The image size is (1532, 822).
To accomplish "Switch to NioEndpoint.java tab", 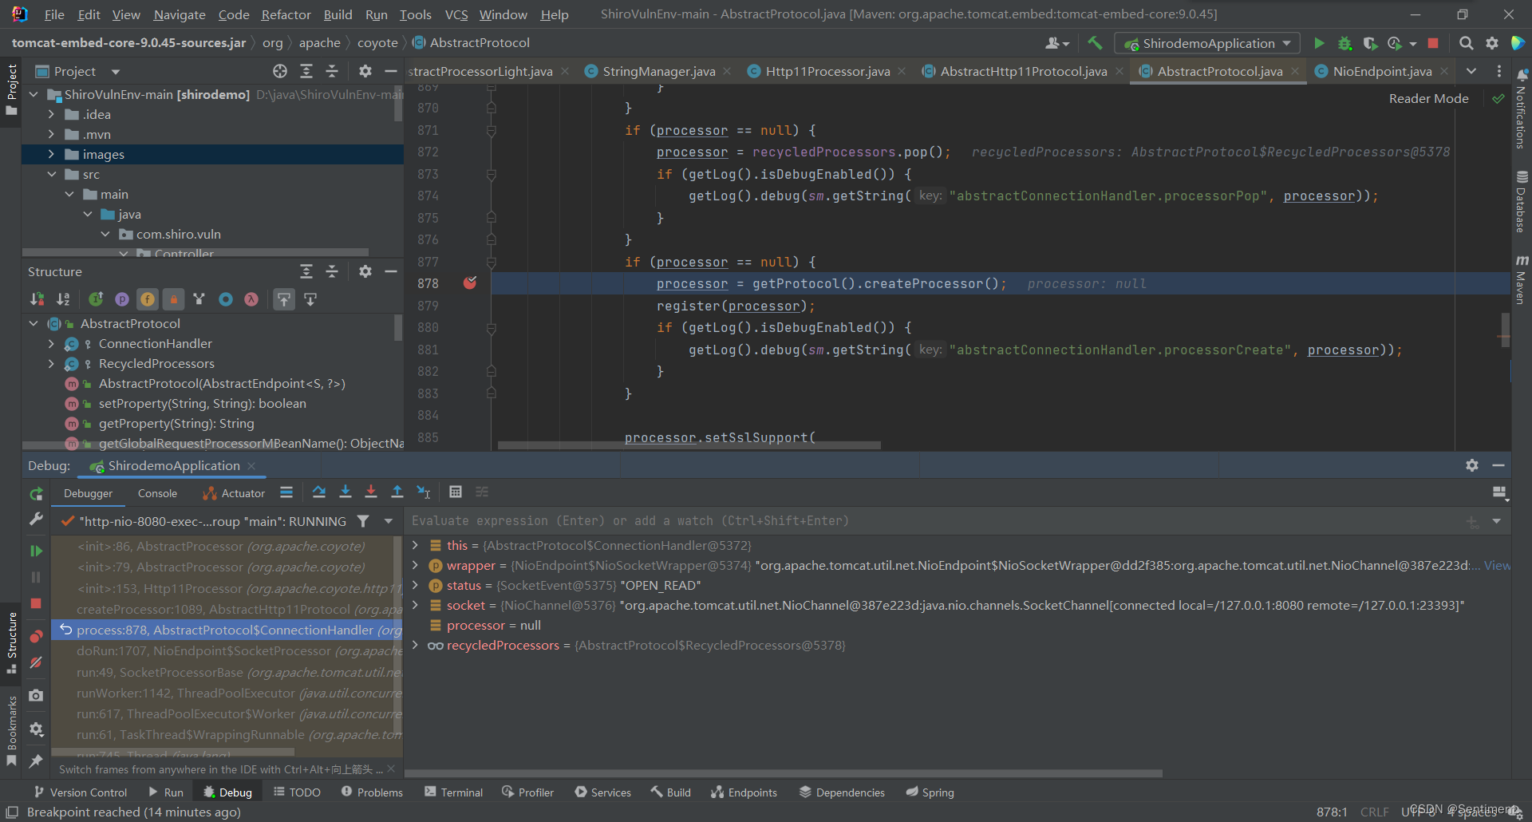I will 1382,71.
